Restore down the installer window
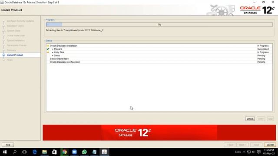This screenshot has width=278, height=156. [x=264, y=2]
